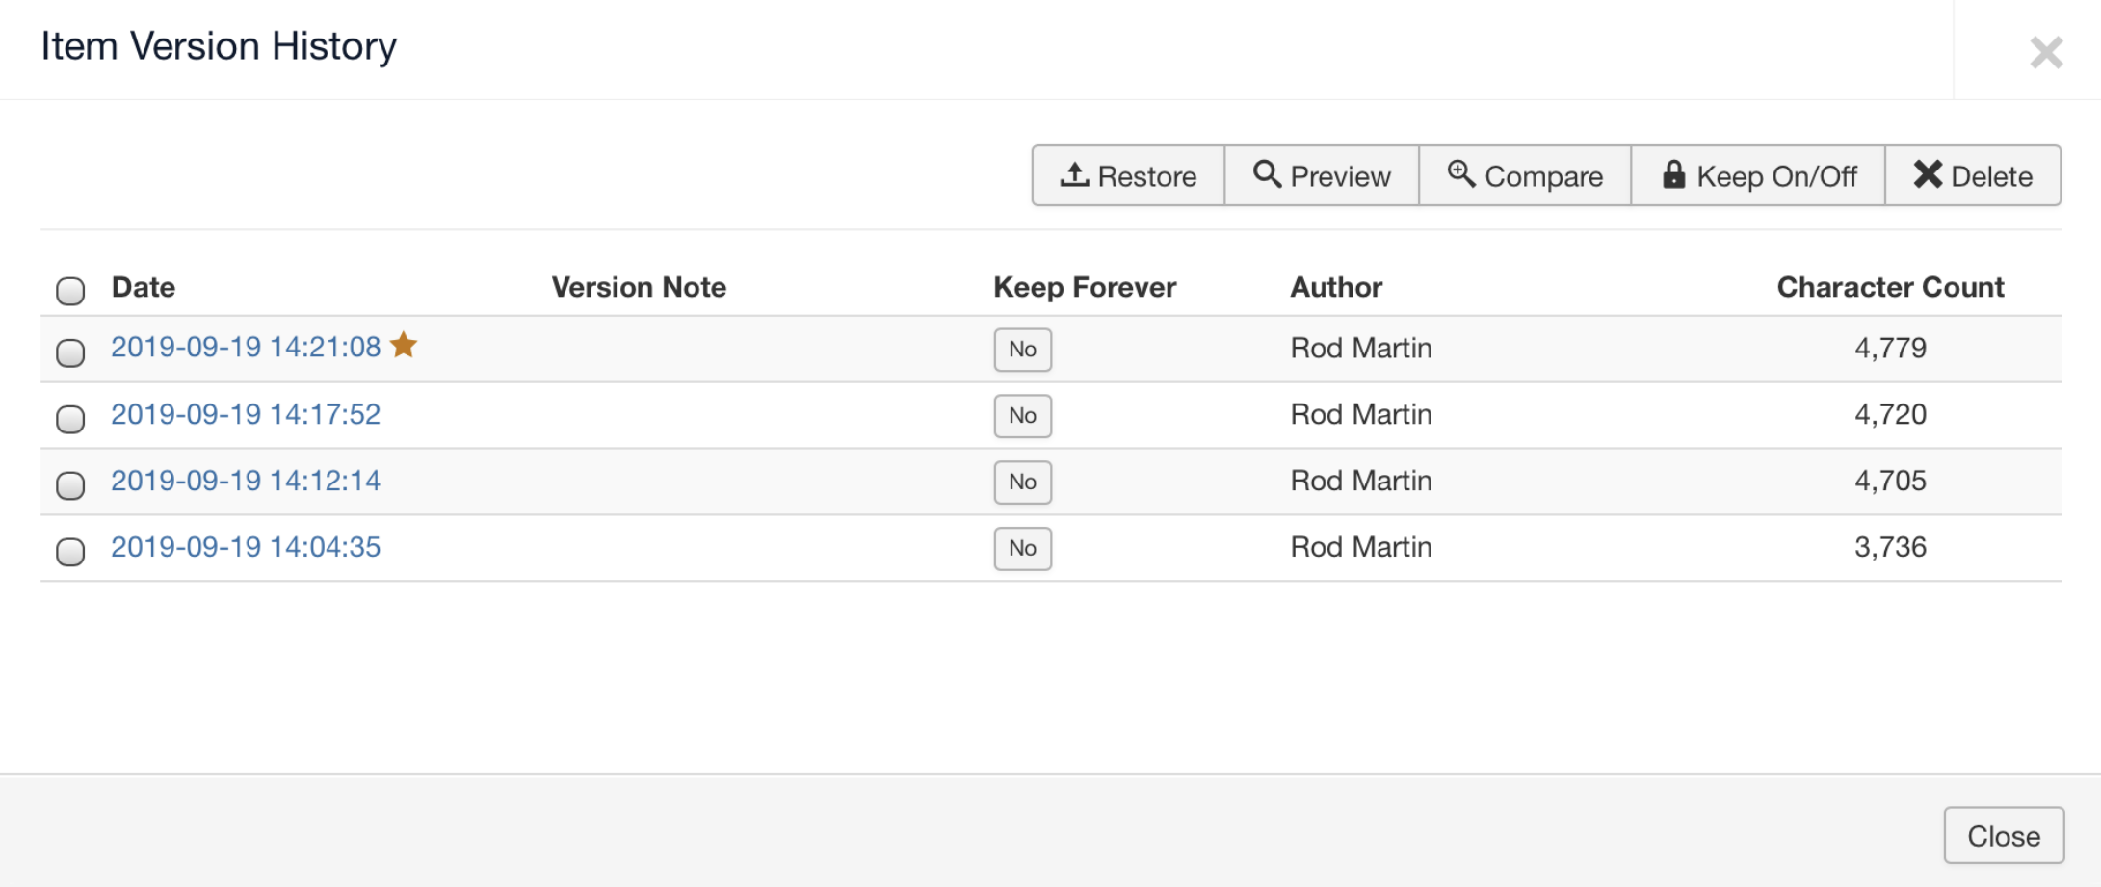Toggle Keep Forever for 14:04:35 version
The height and width of the screenshot is (887, 2101).
1022,549
